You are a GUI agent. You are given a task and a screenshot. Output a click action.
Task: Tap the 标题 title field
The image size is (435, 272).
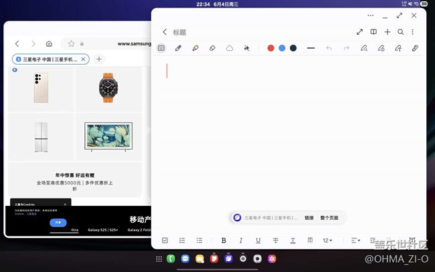(179, 32)
